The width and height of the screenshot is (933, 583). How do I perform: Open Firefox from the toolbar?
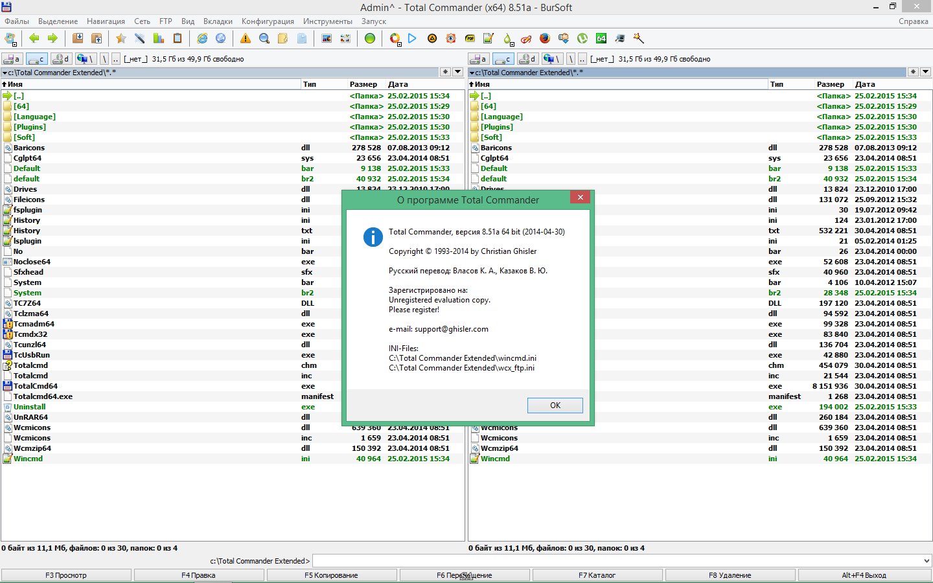click(545, 39)
